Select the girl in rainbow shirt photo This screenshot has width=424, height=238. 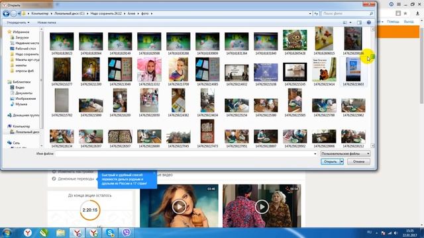[178, 69]
